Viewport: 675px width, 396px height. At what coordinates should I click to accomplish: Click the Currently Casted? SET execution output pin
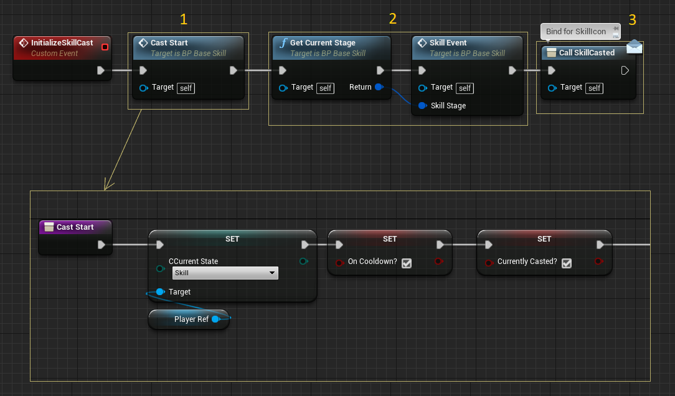click(600, 245)
